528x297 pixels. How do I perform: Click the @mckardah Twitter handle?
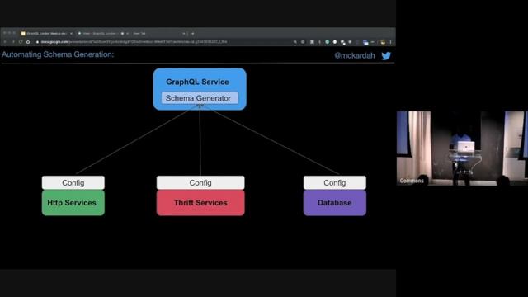coord(355,56)
